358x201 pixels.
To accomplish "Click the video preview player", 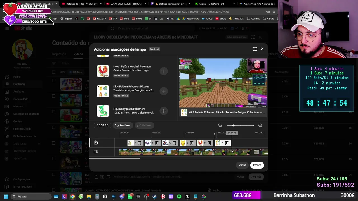I will [x=223, y=83].
